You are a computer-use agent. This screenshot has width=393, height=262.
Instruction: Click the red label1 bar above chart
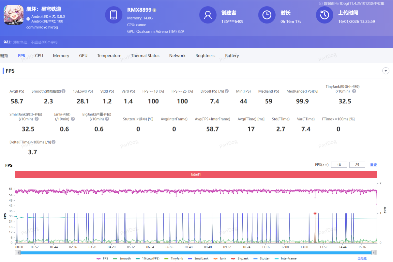[x=196, y=175]
